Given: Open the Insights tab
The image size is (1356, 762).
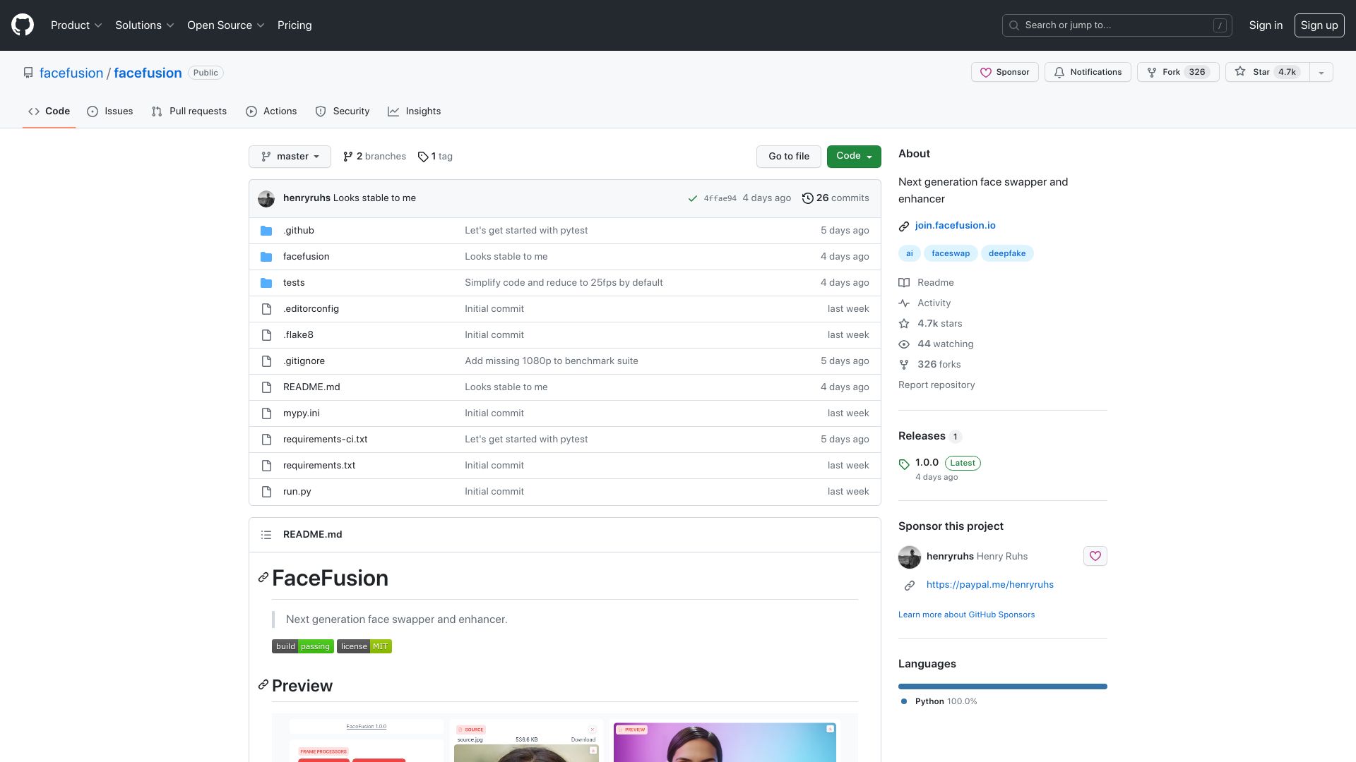Looking at the screenshot, I should (415, 111).
